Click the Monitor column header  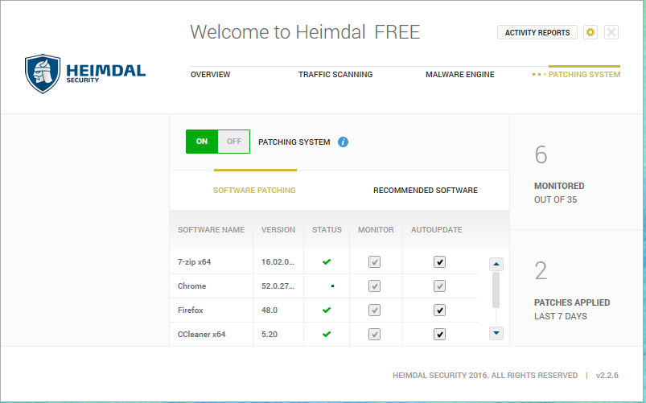376,230
